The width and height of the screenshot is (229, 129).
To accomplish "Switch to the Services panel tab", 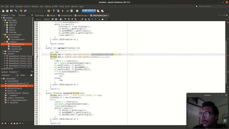I will click(22, 15).
